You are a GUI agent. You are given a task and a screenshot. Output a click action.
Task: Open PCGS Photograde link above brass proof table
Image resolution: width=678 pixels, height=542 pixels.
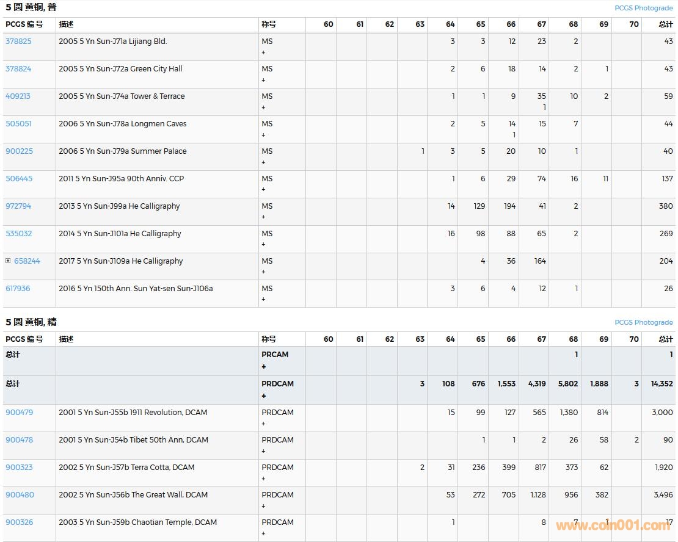coord(643,322)
